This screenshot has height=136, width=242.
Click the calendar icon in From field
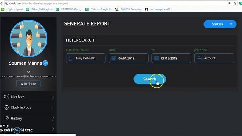pos(113,58)
